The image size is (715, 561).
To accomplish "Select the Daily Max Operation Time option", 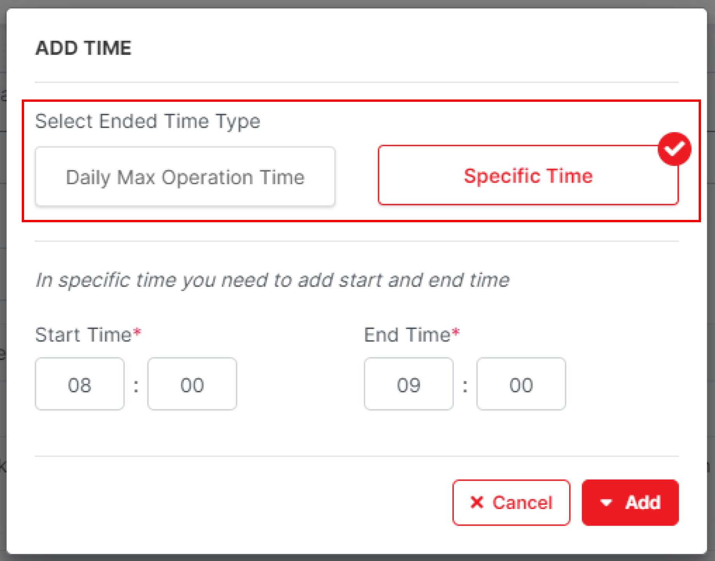I will click(x=185, y=177).
